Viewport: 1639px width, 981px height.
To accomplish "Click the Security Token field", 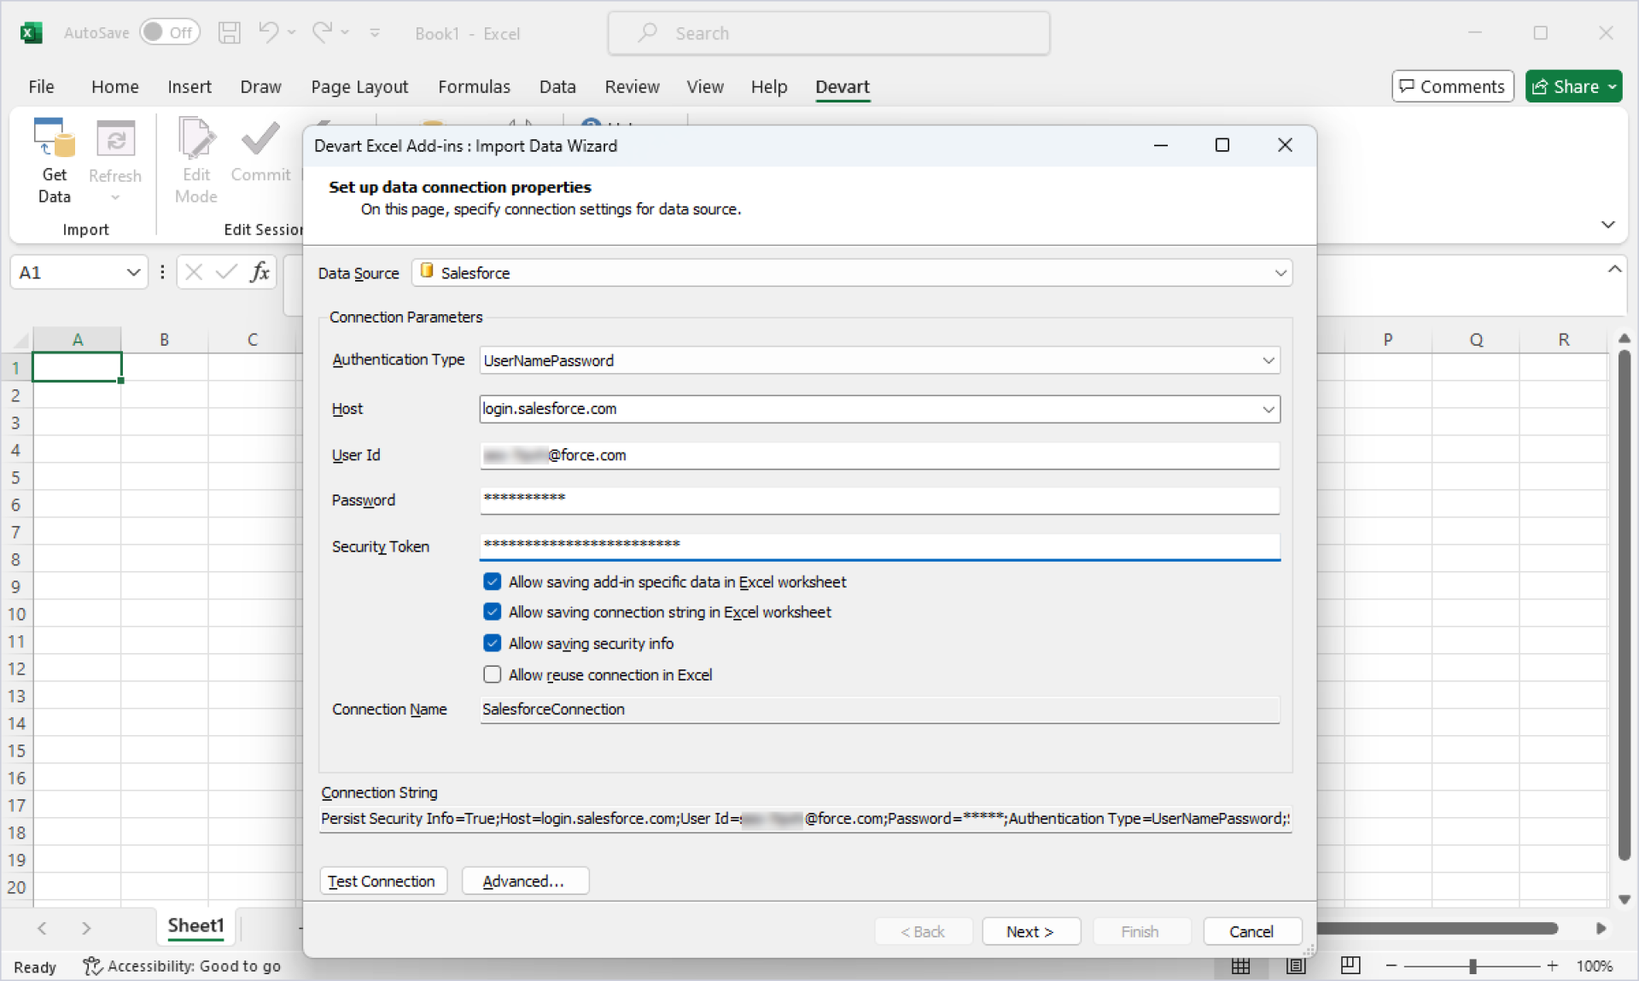I will tap(879, 546).
